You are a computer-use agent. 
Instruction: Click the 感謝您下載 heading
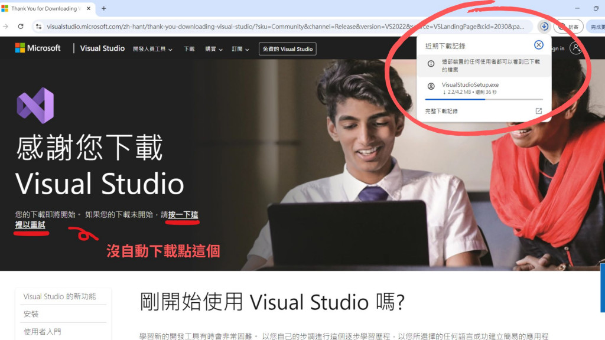point(90,147)
